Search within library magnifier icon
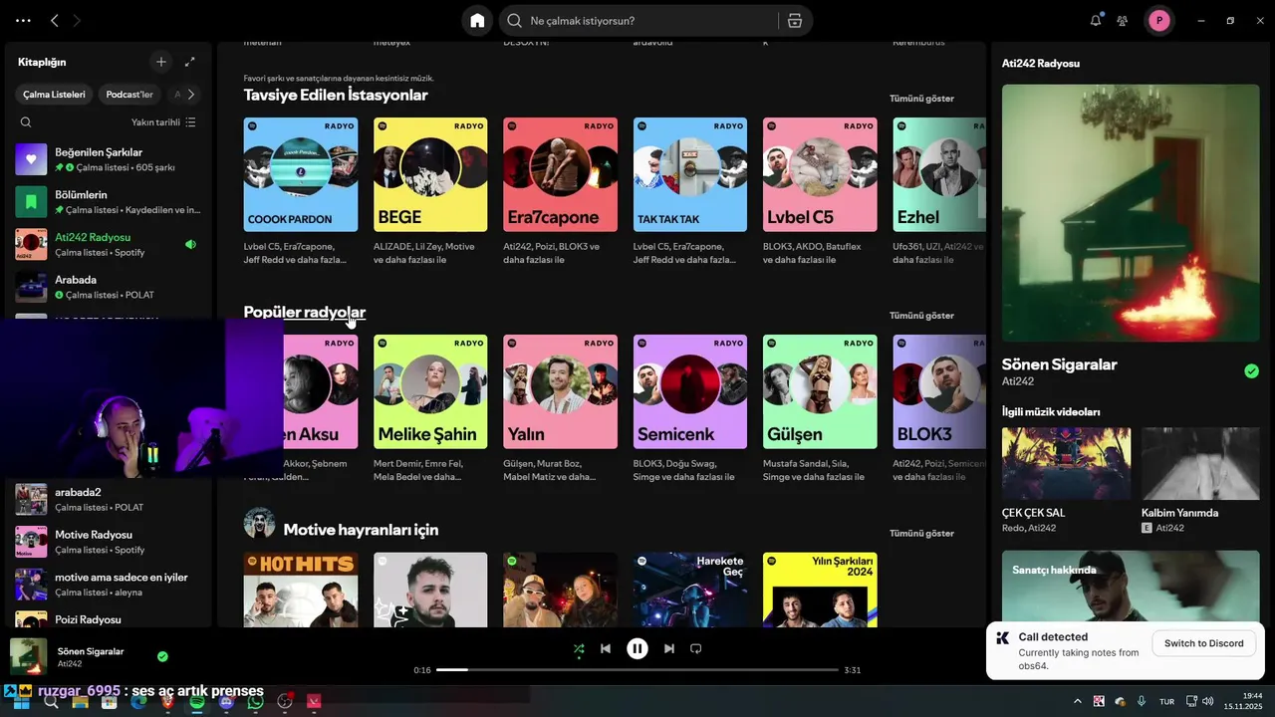The image size is (1275, 717). click(26, 122)
